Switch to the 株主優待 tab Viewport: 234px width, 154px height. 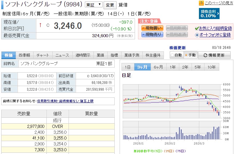153,55
